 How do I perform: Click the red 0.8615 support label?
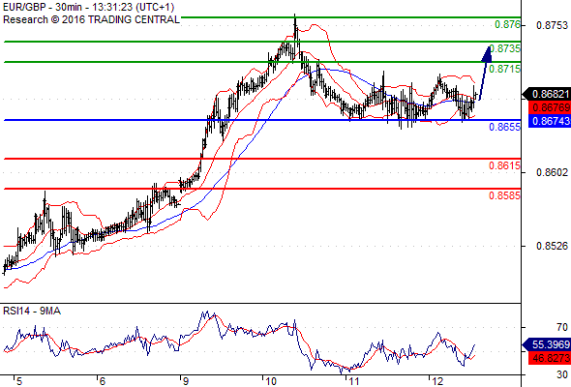[x=505, y=165]
